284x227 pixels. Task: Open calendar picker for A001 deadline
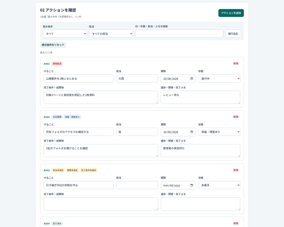click(x=192, y=79)
